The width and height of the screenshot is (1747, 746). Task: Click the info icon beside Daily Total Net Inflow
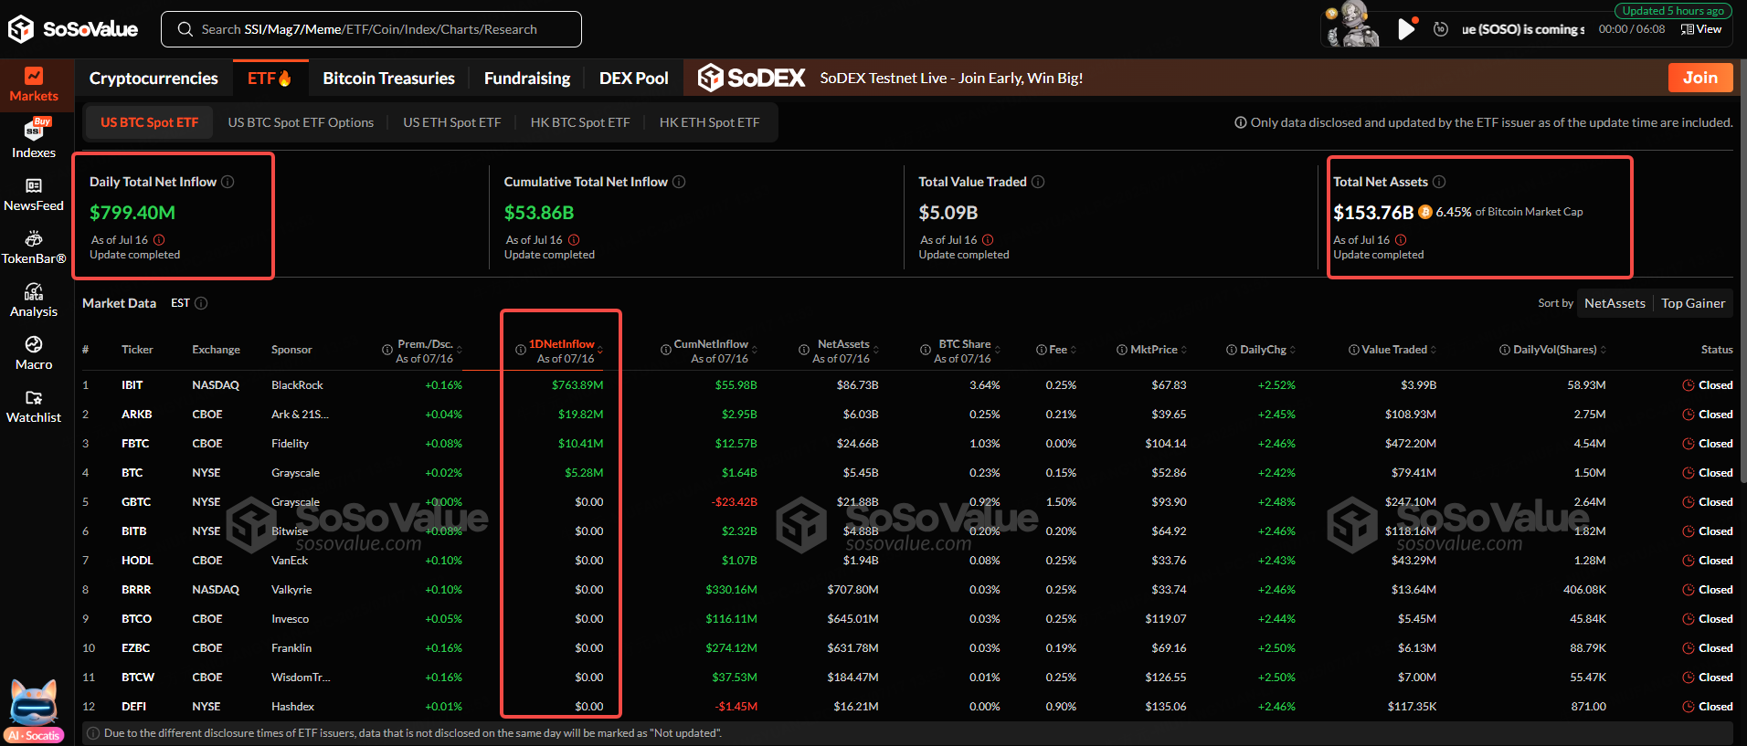[228, 182]
